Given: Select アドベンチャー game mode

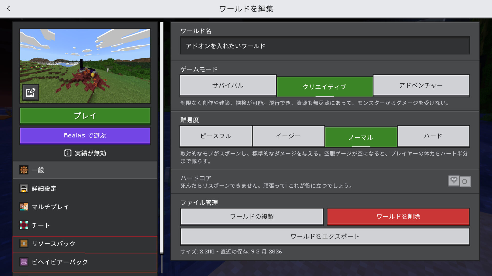Looking at the screenshot, I should pos(421,85).
